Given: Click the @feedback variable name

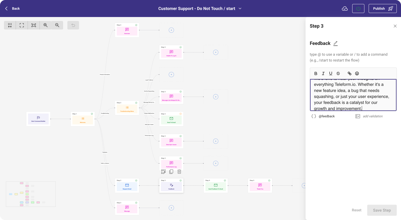Looking at the screenshot, I should [327, 116].
